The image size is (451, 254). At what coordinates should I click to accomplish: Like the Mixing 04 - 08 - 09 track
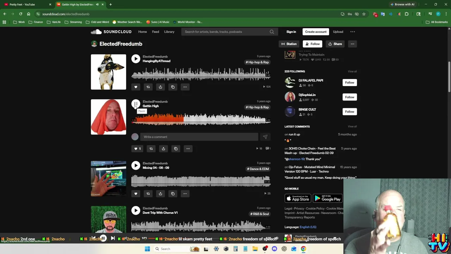136,194
